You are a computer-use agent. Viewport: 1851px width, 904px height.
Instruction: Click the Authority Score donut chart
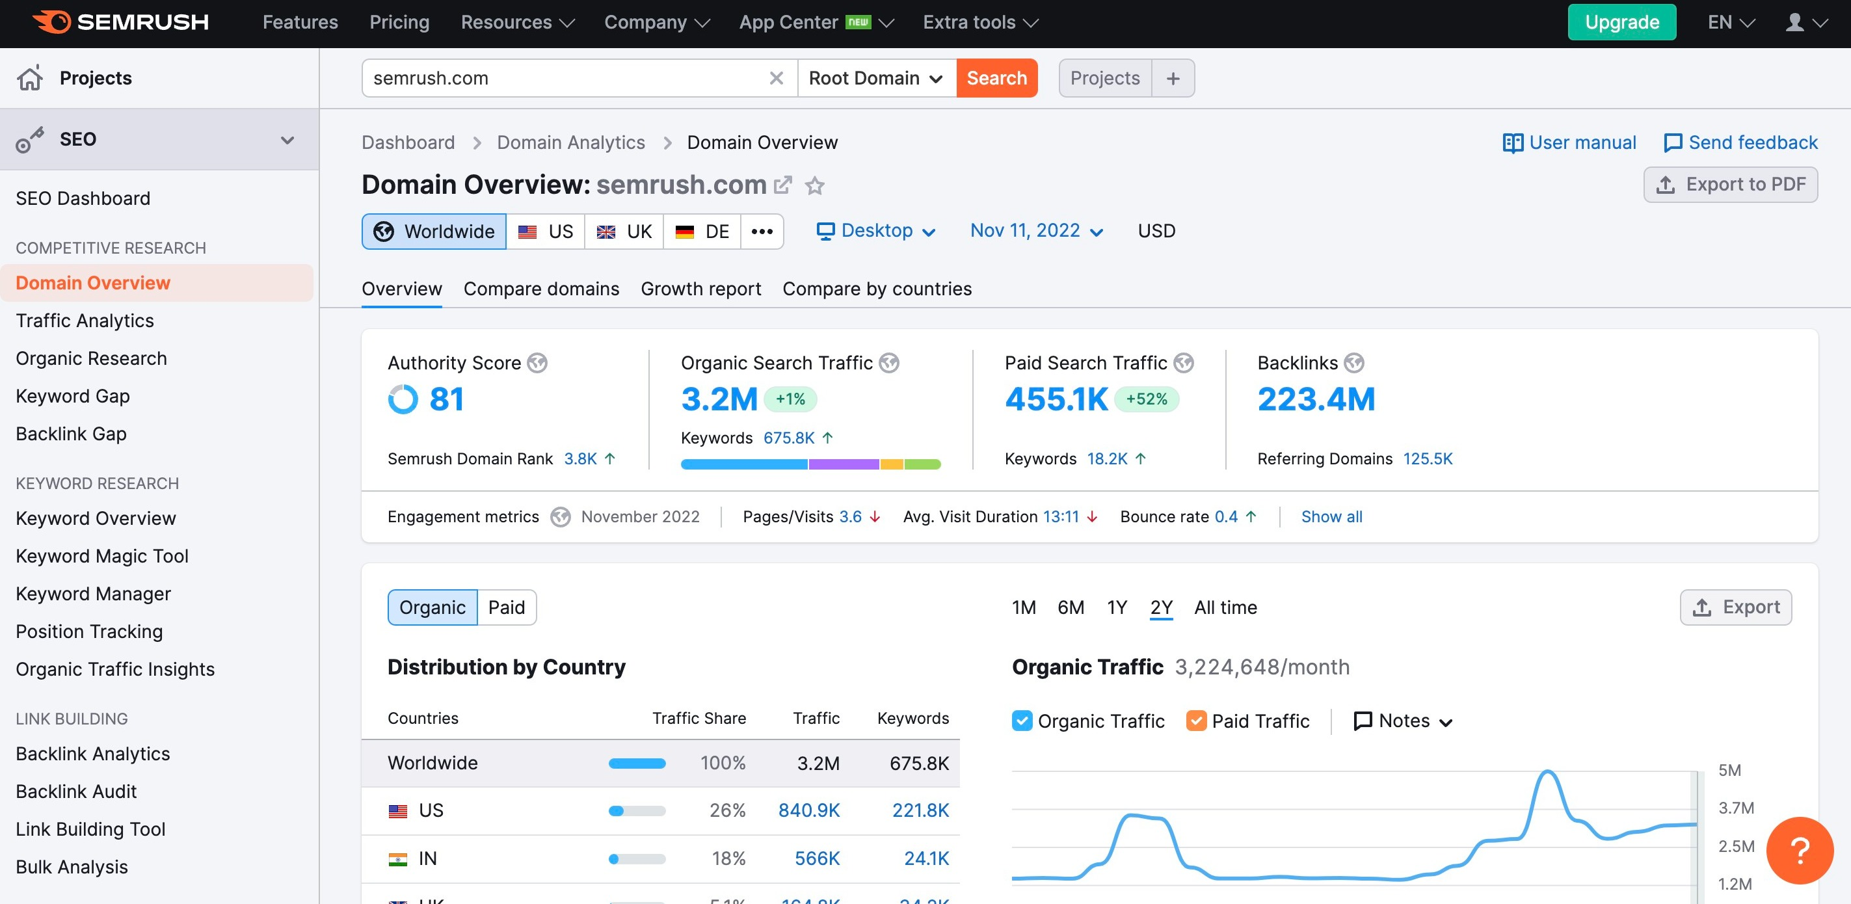pos(403,399)
